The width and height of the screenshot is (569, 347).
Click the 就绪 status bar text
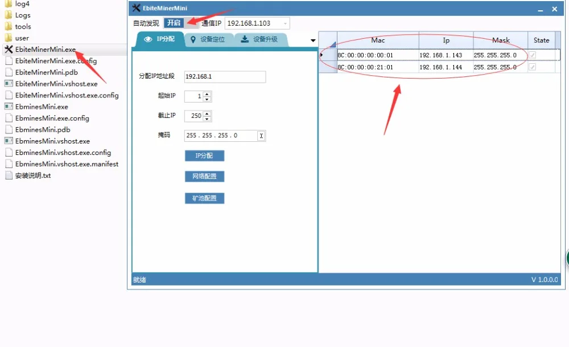(x=139, y=279)
